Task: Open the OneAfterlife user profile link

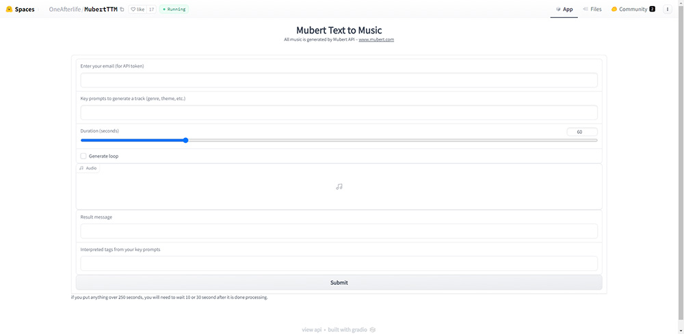Action: 65,10
